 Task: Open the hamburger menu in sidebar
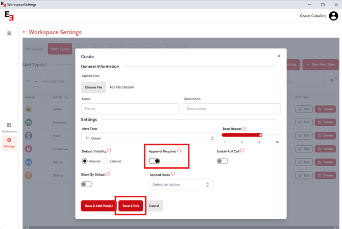9,33
